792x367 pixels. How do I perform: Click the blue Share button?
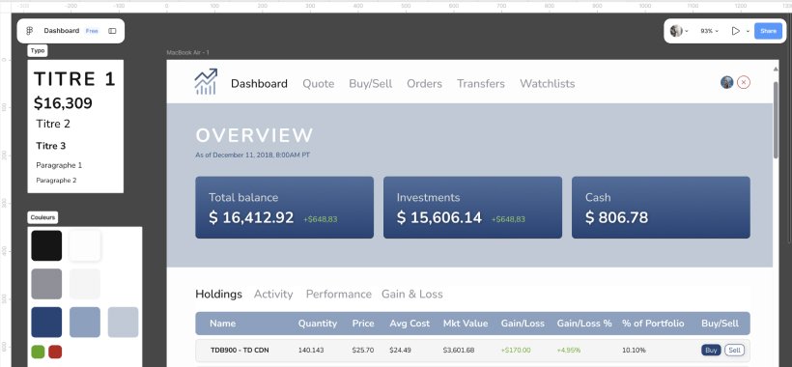(x=768, y=31)
